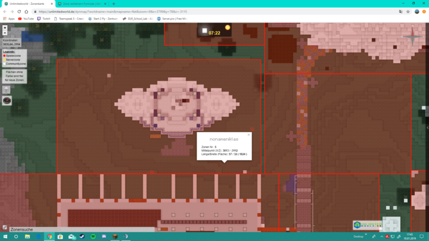Close the Zone verkleinern Formular tab

[x=105, y=4]
